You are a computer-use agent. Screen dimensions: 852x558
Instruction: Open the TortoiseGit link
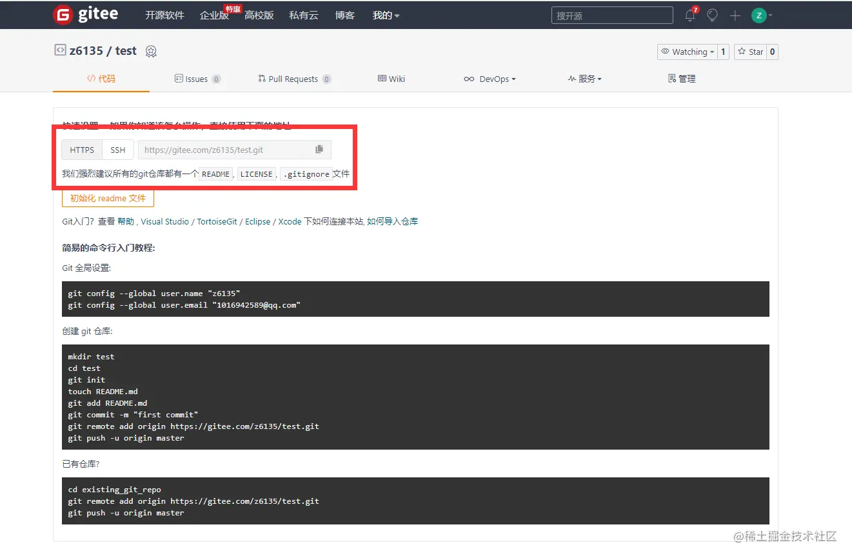coord(217,221)
